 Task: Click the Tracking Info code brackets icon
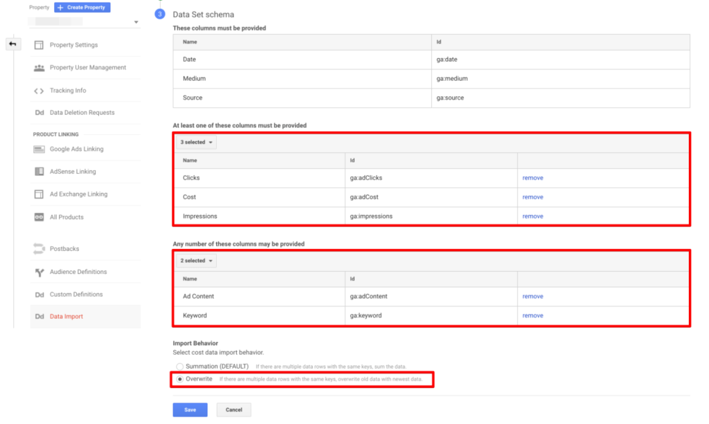click(x=39, y=91)
